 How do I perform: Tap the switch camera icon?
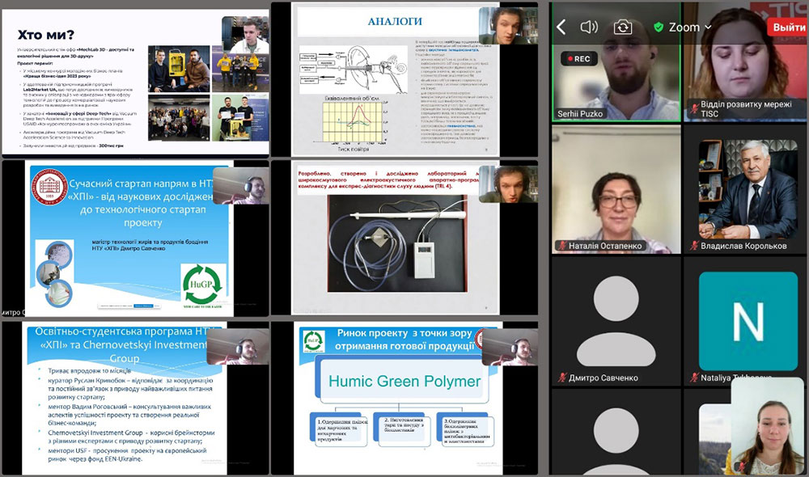(x=623, y=27)
